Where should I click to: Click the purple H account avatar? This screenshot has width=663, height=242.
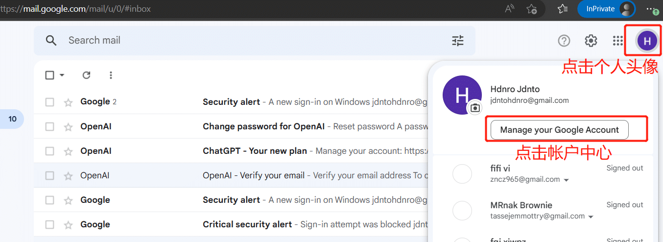pyautogui.click(x=647, y=41)
